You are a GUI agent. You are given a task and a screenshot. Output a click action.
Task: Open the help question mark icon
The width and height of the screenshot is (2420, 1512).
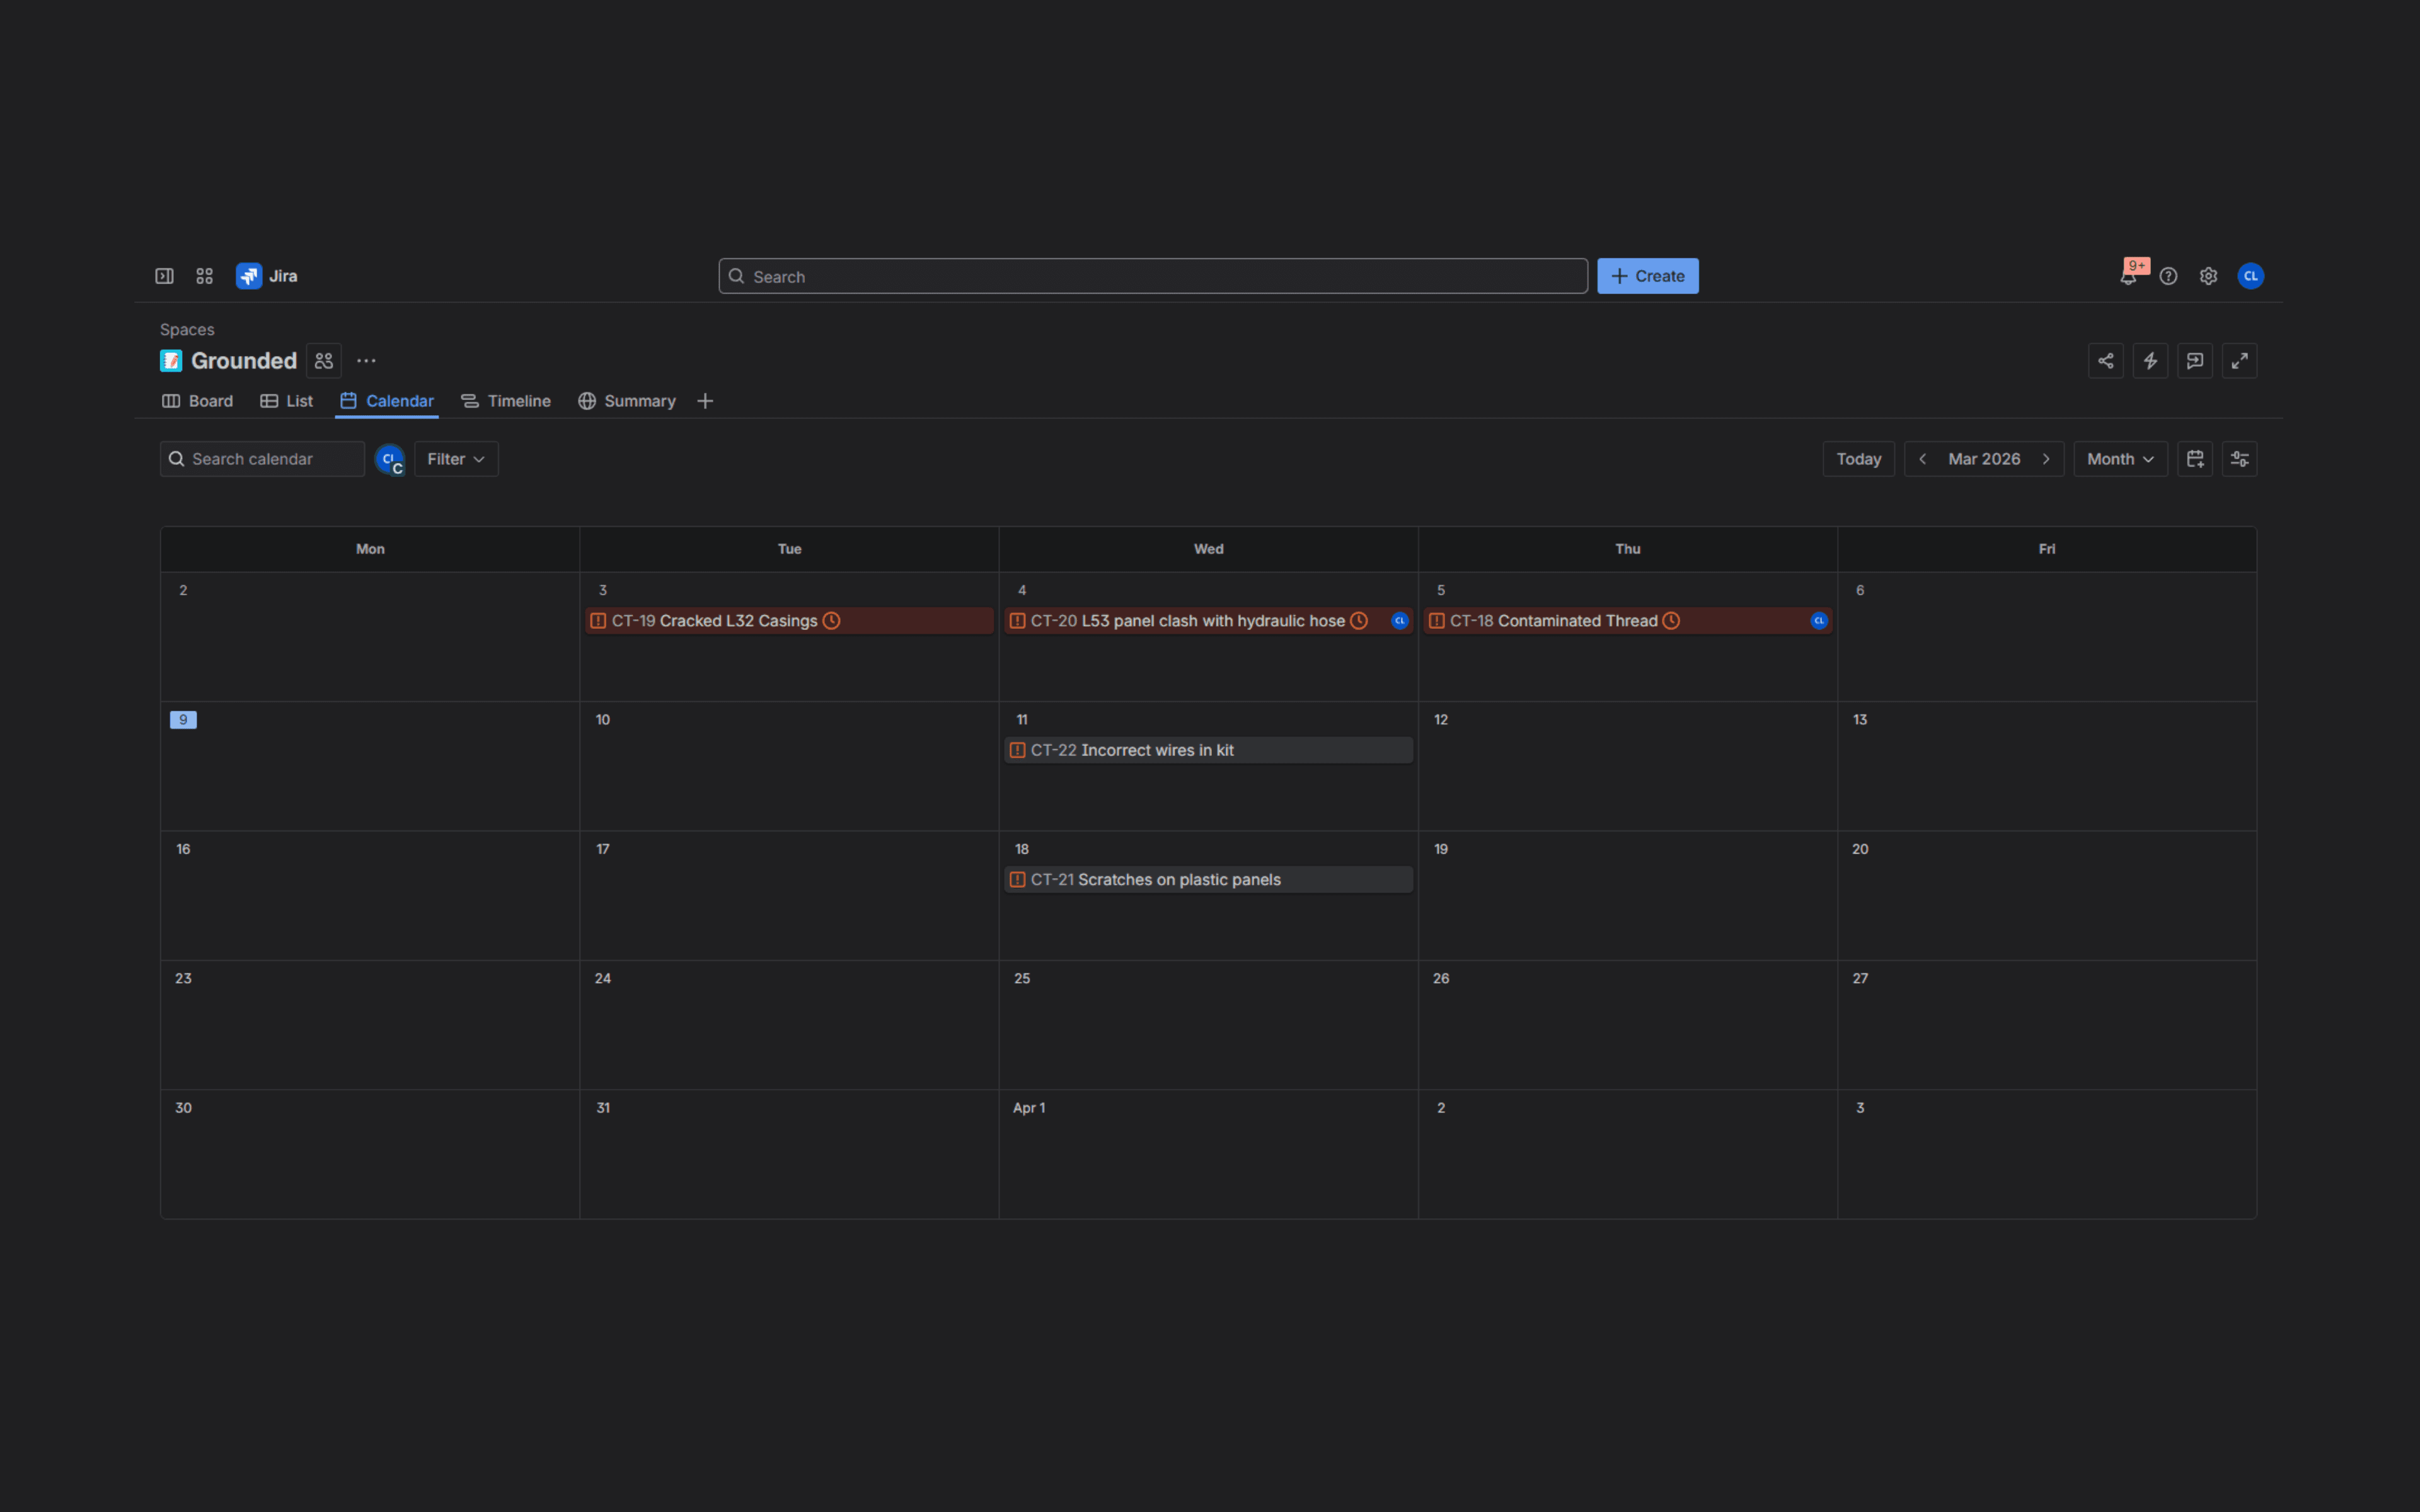(2168, 277)
